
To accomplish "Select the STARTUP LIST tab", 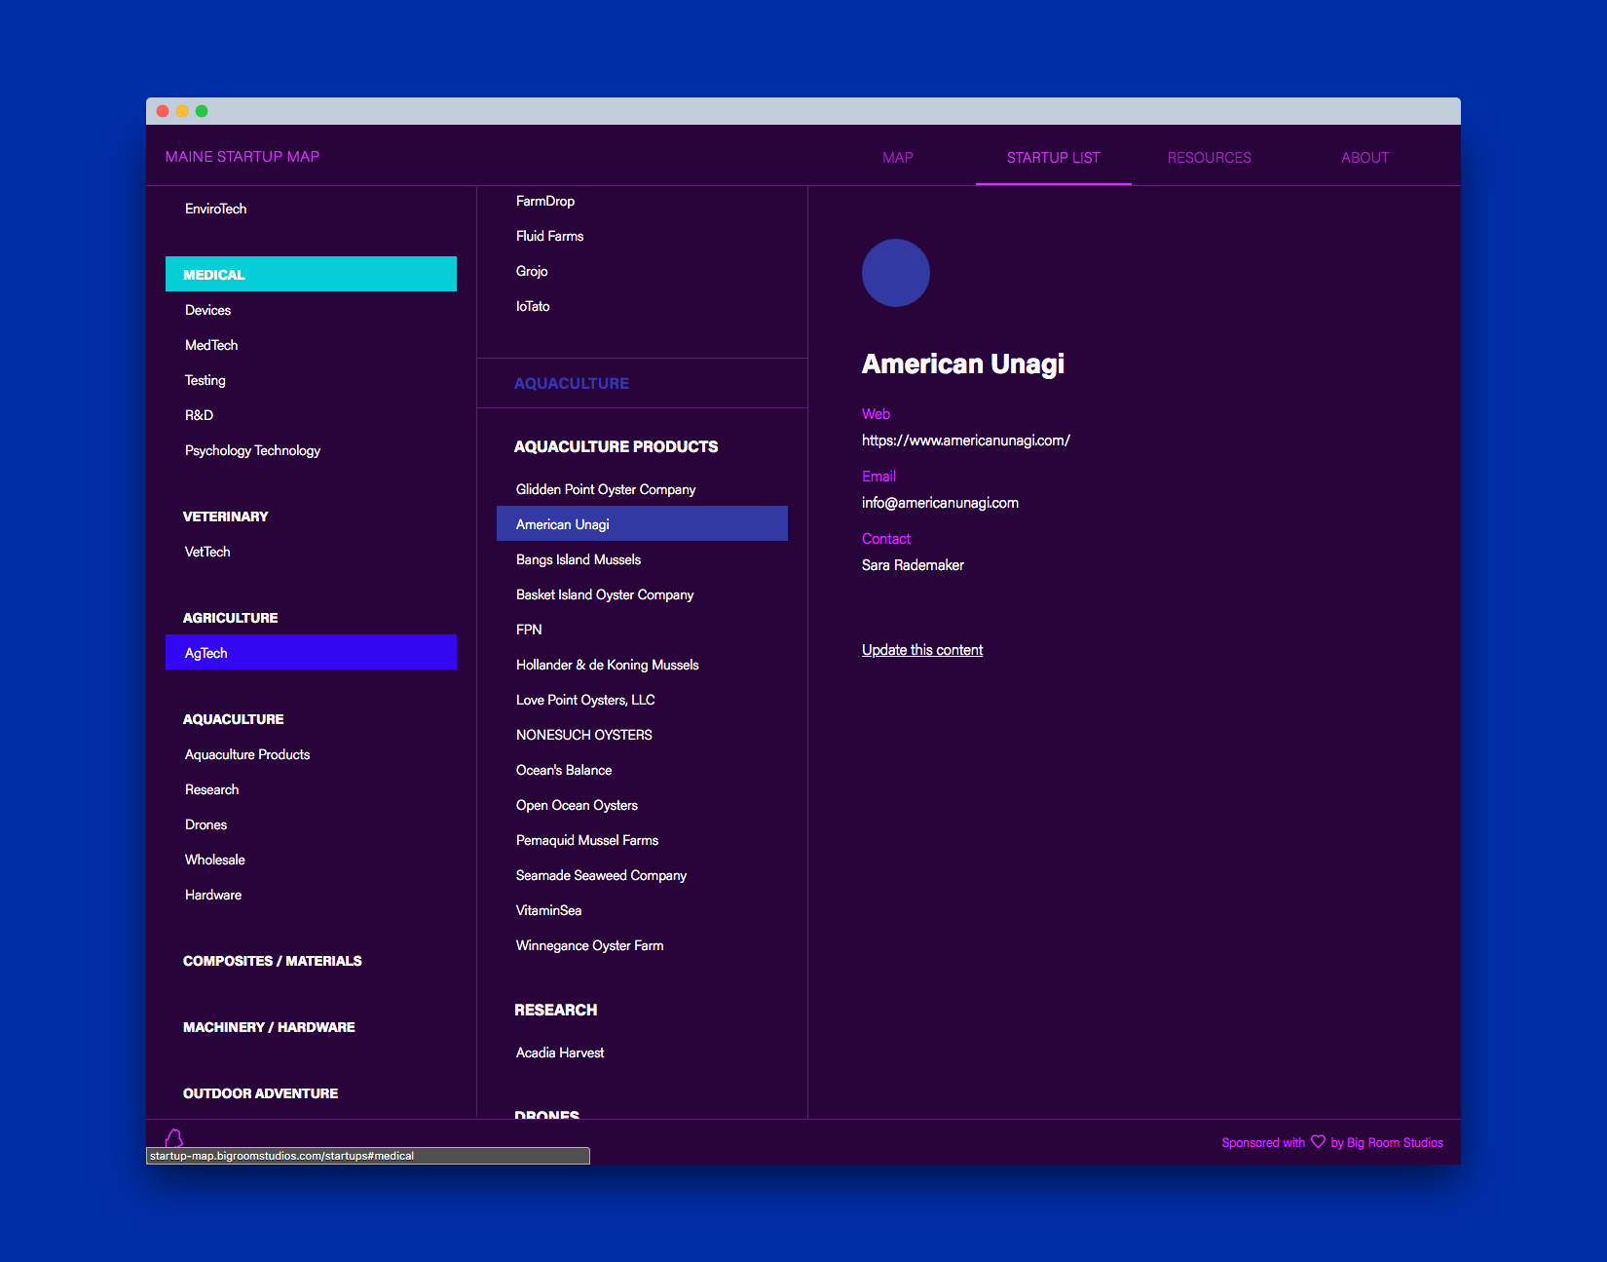I will coord(1054,158).
